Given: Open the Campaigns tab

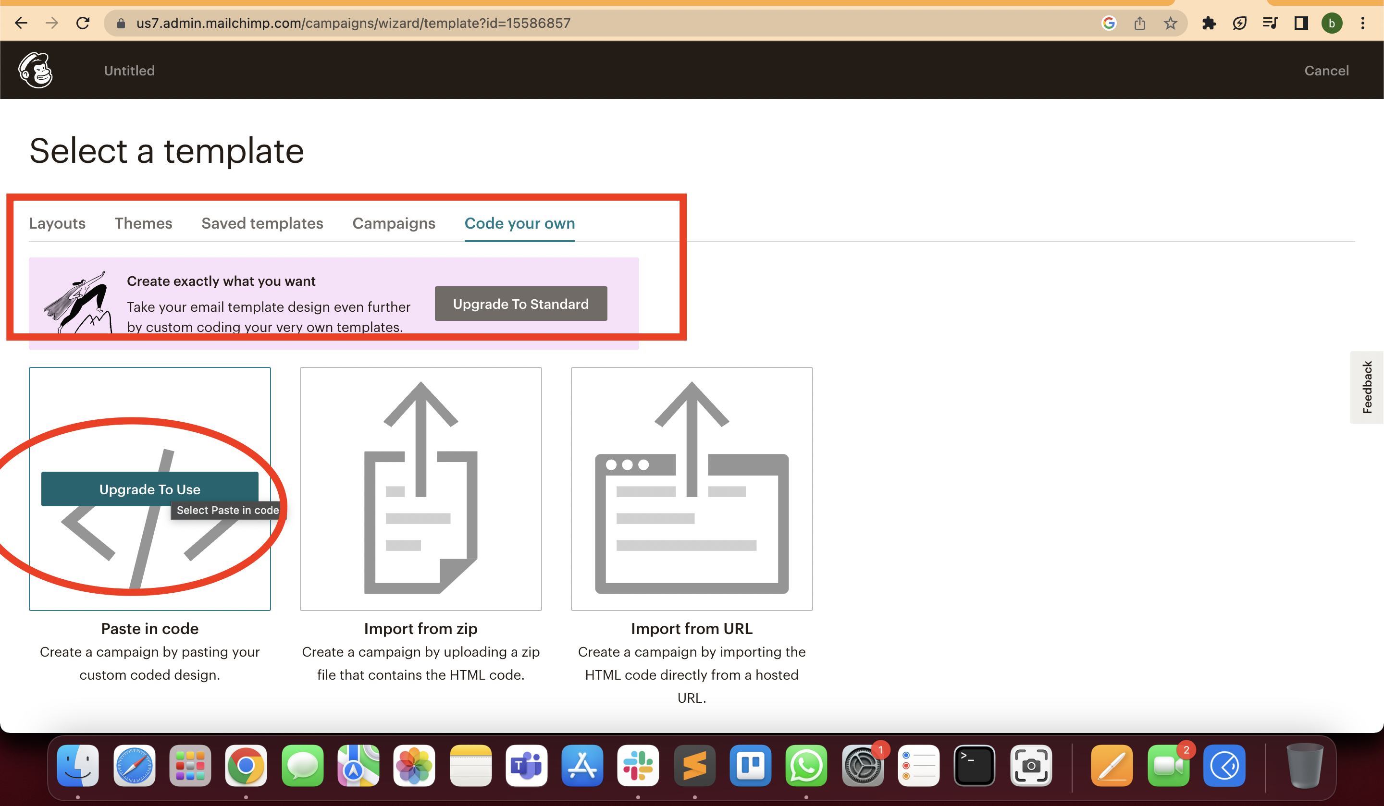Looking at the screenshot, I should (394, 223).
